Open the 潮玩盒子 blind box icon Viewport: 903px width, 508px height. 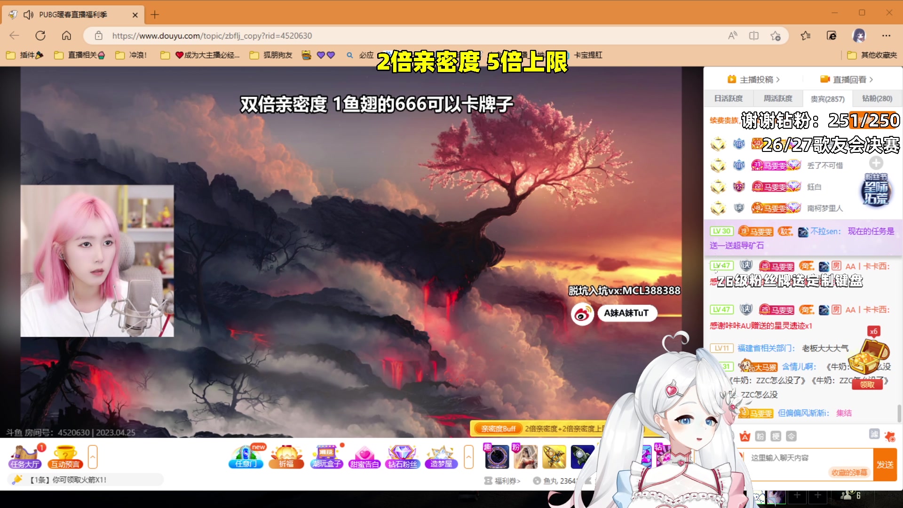(326, 455)
